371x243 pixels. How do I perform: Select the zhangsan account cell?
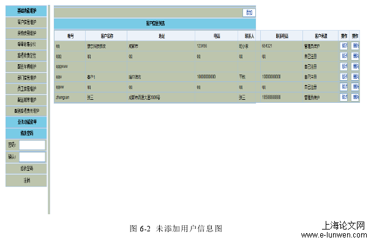point(70,97)
